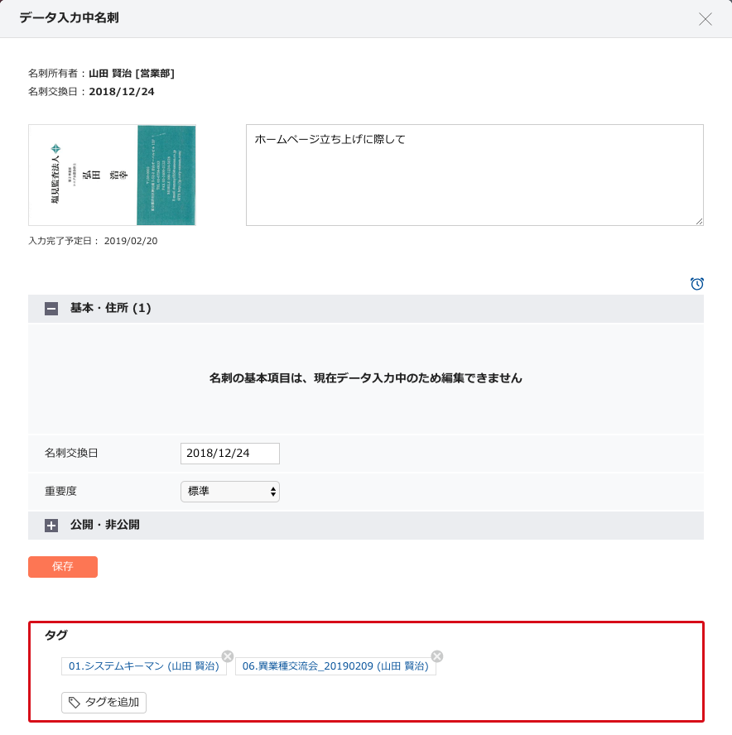Open the 重要度 dropdown showing 標準

(x=229, y=492)
